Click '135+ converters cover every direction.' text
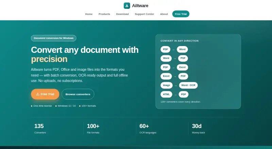 click(181, 102)
